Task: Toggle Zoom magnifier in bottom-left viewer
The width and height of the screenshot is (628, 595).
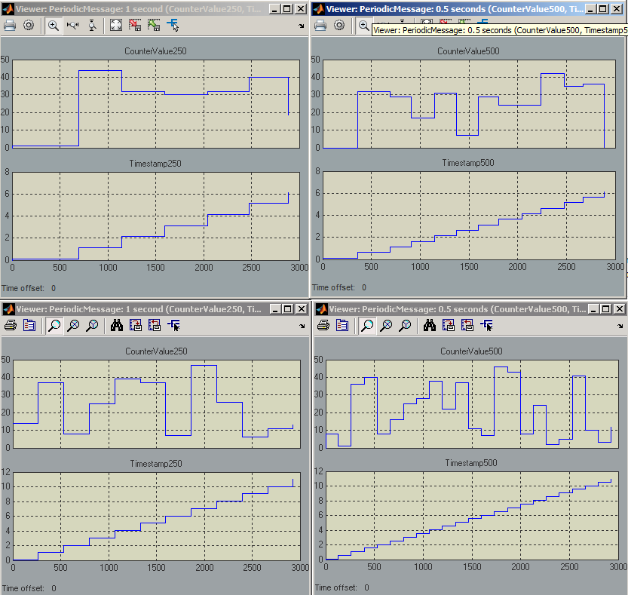Action: 54,325
